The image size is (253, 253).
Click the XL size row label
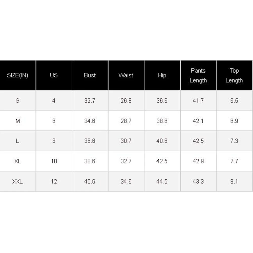coord(17,161)
